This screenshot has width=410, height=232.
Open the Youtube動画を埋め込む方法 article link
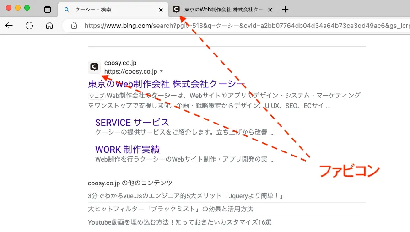coord(180,222)
